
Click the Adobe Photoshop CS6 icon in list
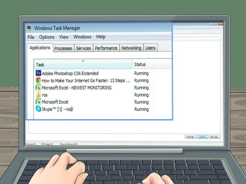coord(38,74)
